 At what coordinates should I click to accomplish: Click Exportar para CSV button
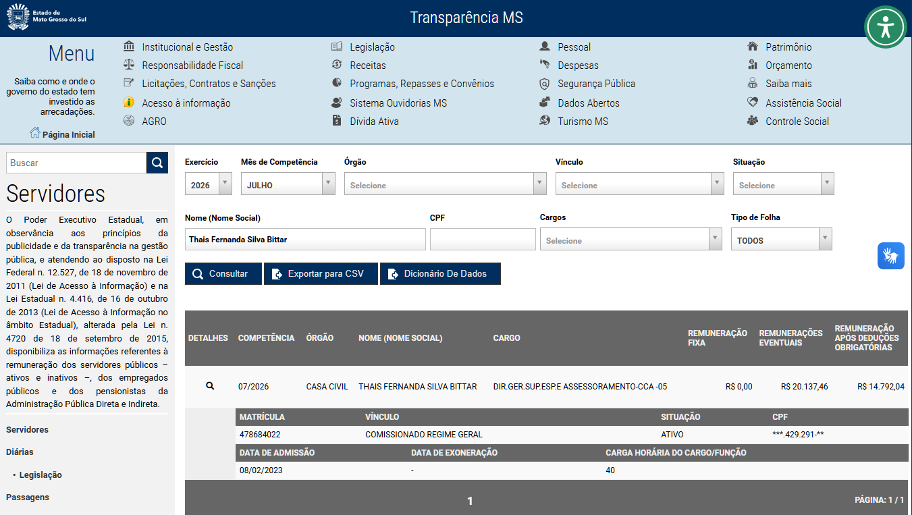point(321,273)
